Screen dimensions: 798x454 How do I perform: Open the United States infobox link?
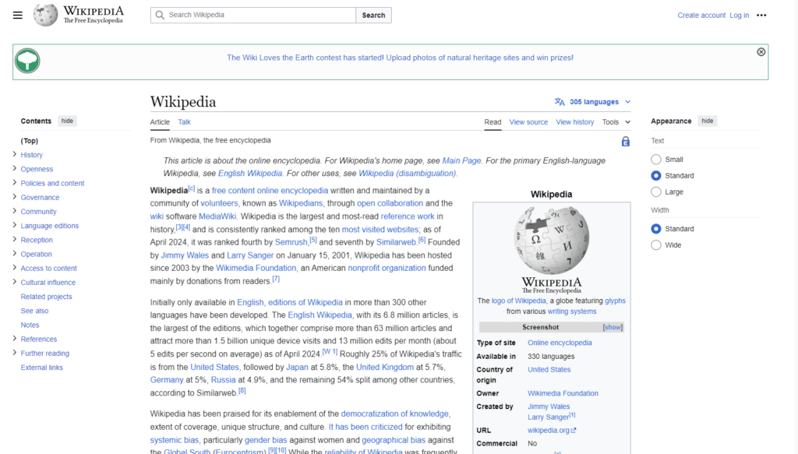point(549,370)
